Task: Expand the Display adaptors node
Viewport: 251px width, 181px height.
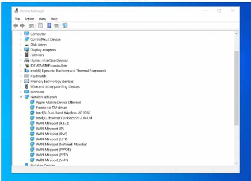Action: click(x=21, y=50)
